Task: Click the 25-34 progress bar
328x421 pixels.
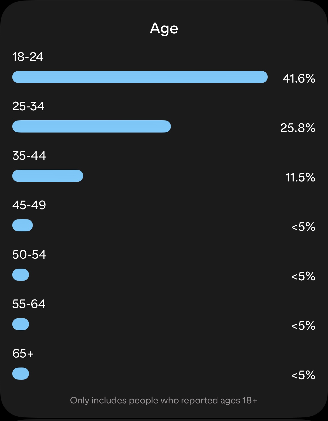Action: pos(92,126)
